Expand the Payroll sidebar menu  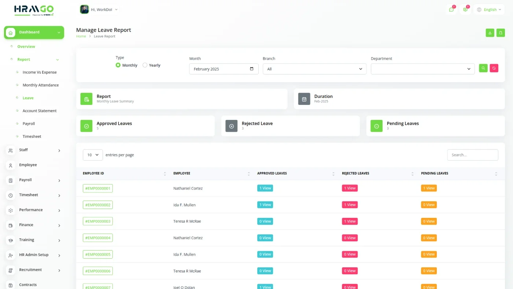[34, 180]
